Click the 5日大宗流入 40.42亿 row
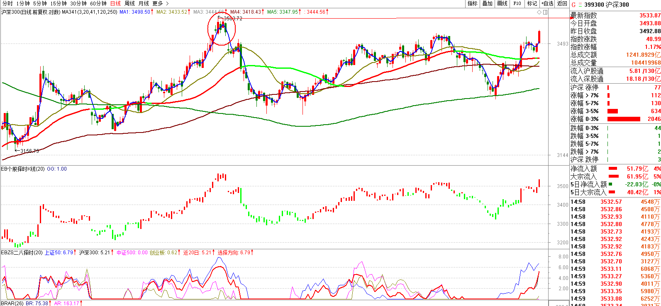Image resolution: width=661 pixels, height=306 pixels. (615, 193)
